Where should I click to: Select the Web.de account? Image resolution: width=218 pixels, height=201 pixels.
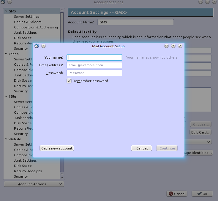click(15, 139)
